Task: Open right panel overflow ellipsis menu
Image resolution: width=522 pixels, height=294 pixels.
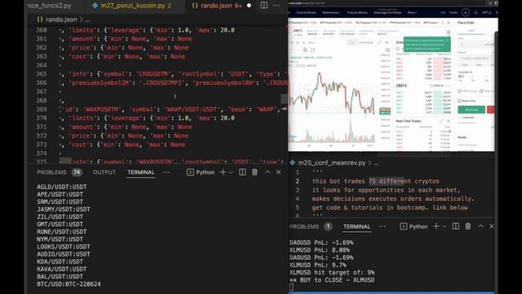Action: pos(383,227)
